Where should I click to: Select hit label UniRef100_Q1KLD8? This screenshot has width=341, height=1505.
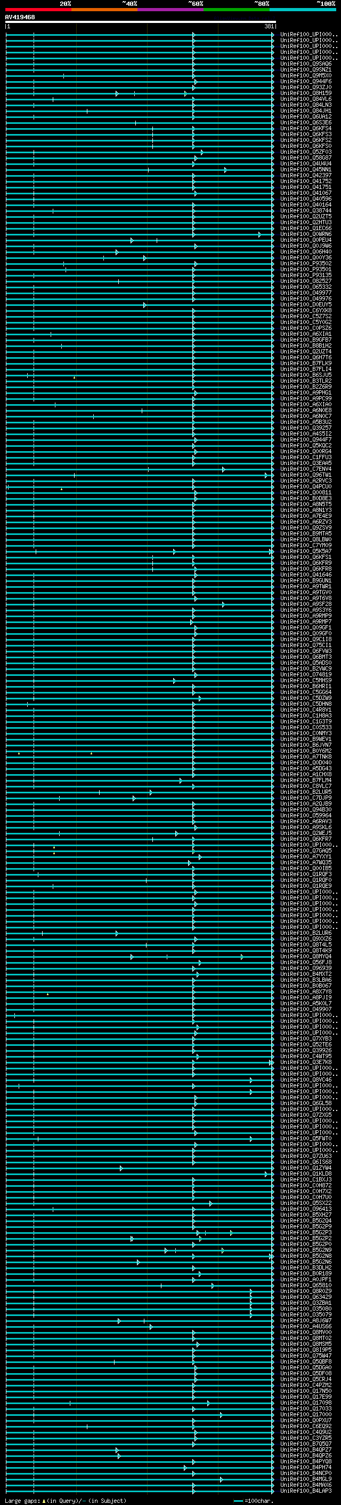pyautogui.click(x=305, y=1174)
